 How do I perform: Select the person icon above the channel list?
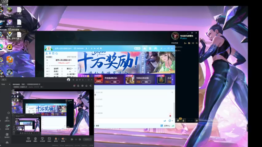(47, 53)
